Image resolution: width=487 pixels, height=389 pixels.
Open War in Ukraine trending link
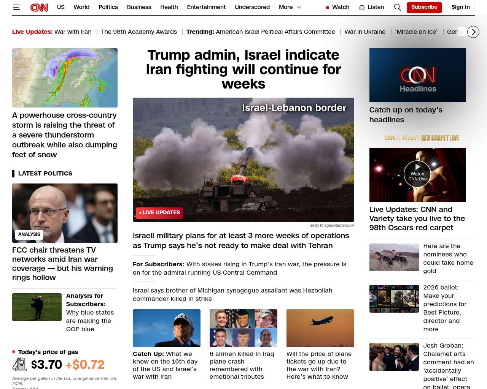coord(365,32)
